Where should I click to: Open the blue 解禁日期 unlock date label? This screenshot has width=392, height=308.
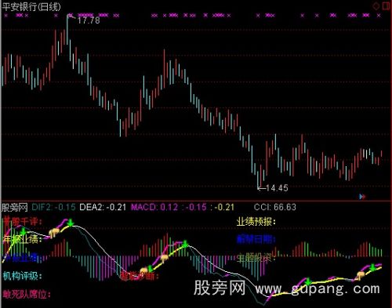click(256, 239)
